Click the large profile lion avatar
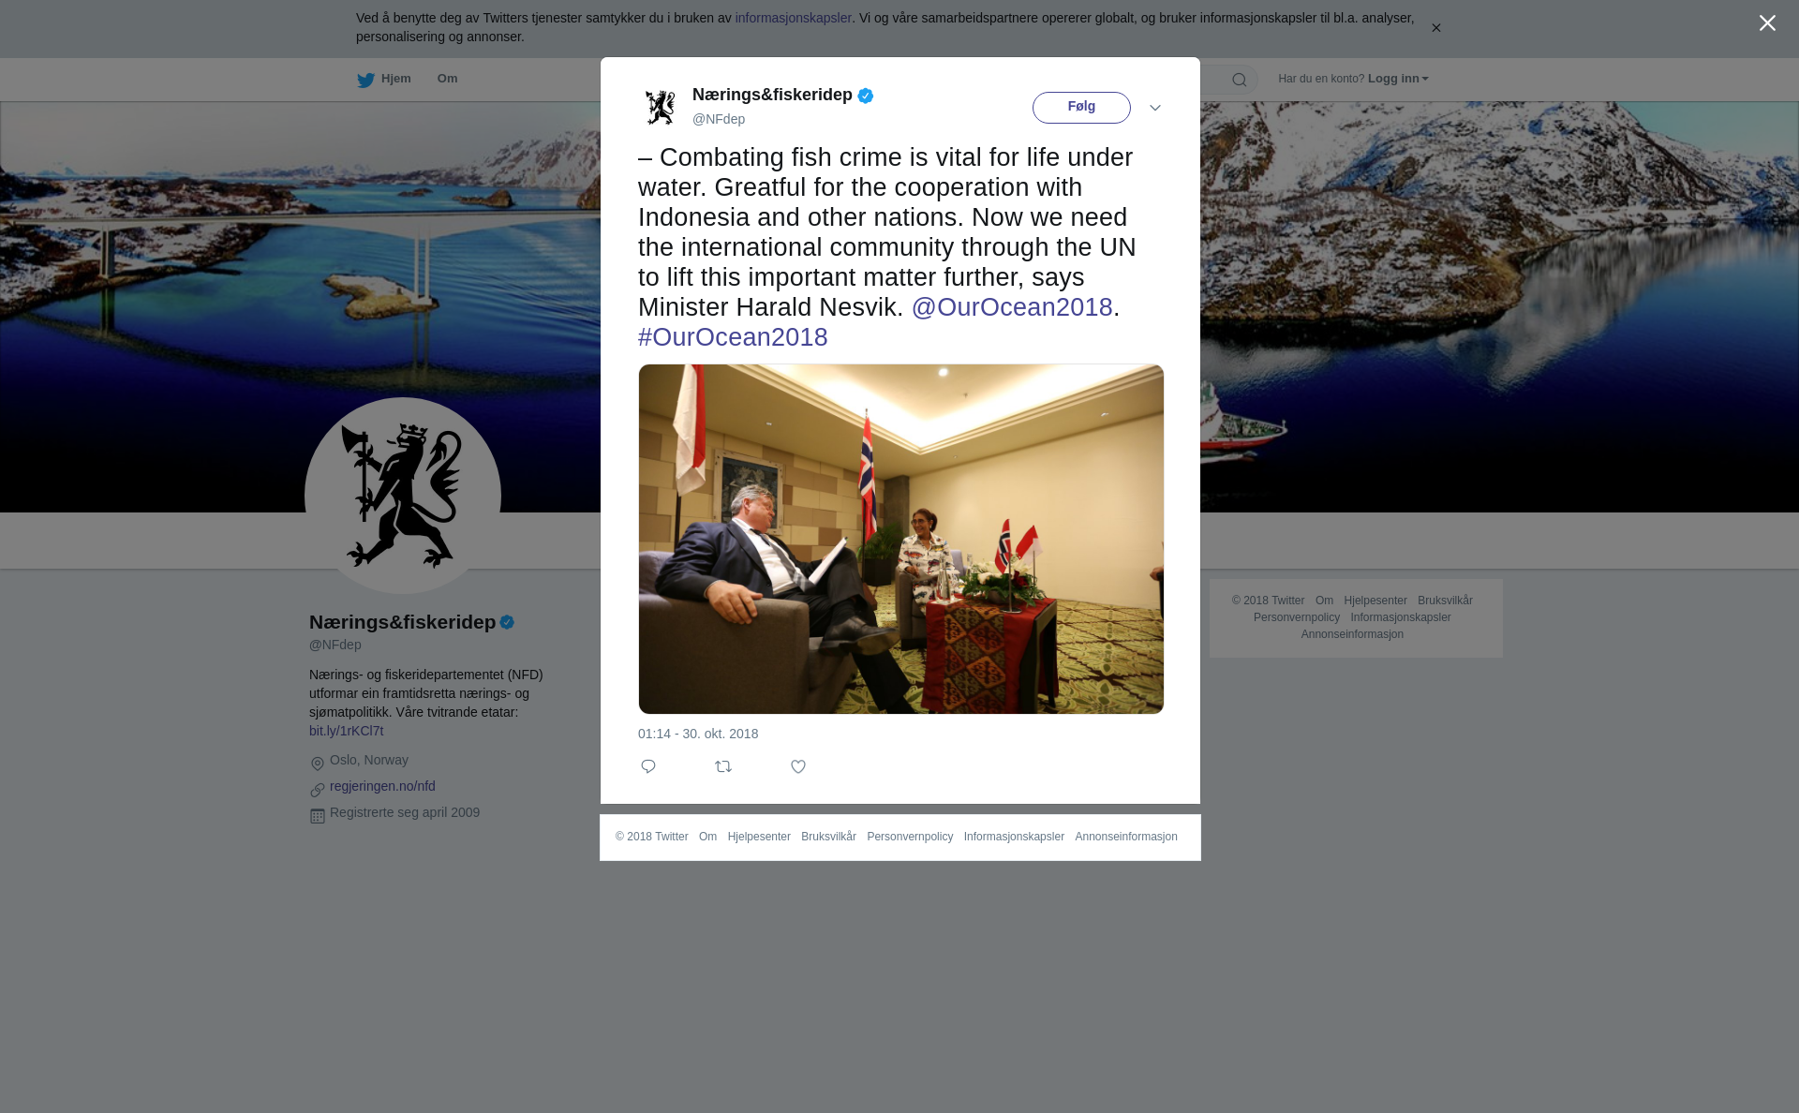 click(403, 496)
